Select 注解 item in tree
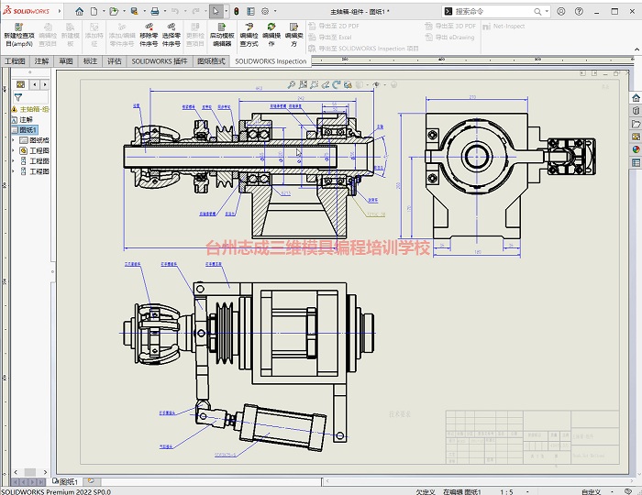This screenshot has width=642, height=495. click(x=23, y=119)
